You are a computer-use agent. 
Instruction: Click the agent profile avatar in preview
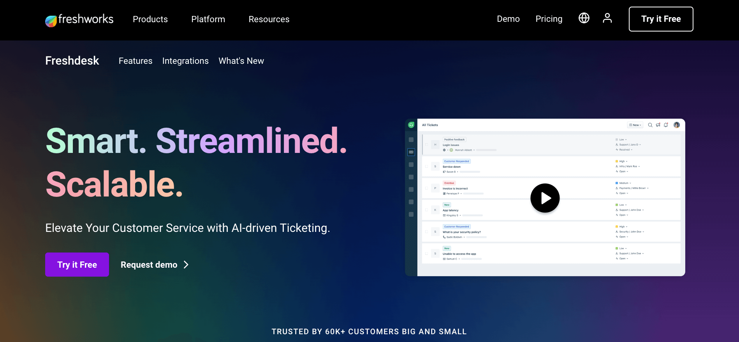(x=677, y=125)
